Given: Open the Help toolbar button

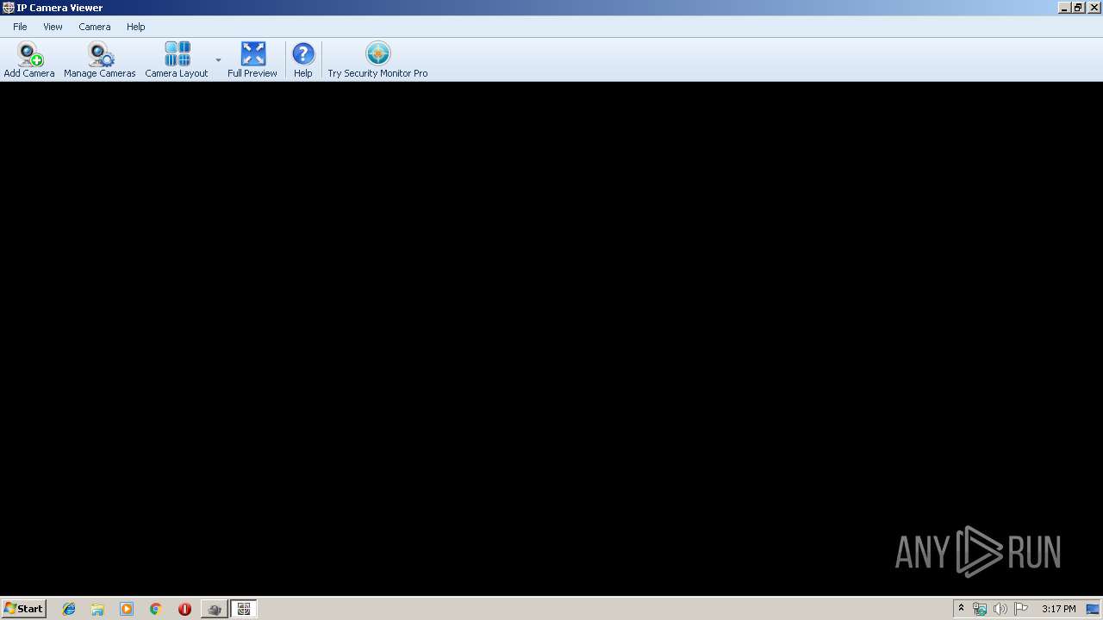Looking at the screenshot, I should pos(303,59).
